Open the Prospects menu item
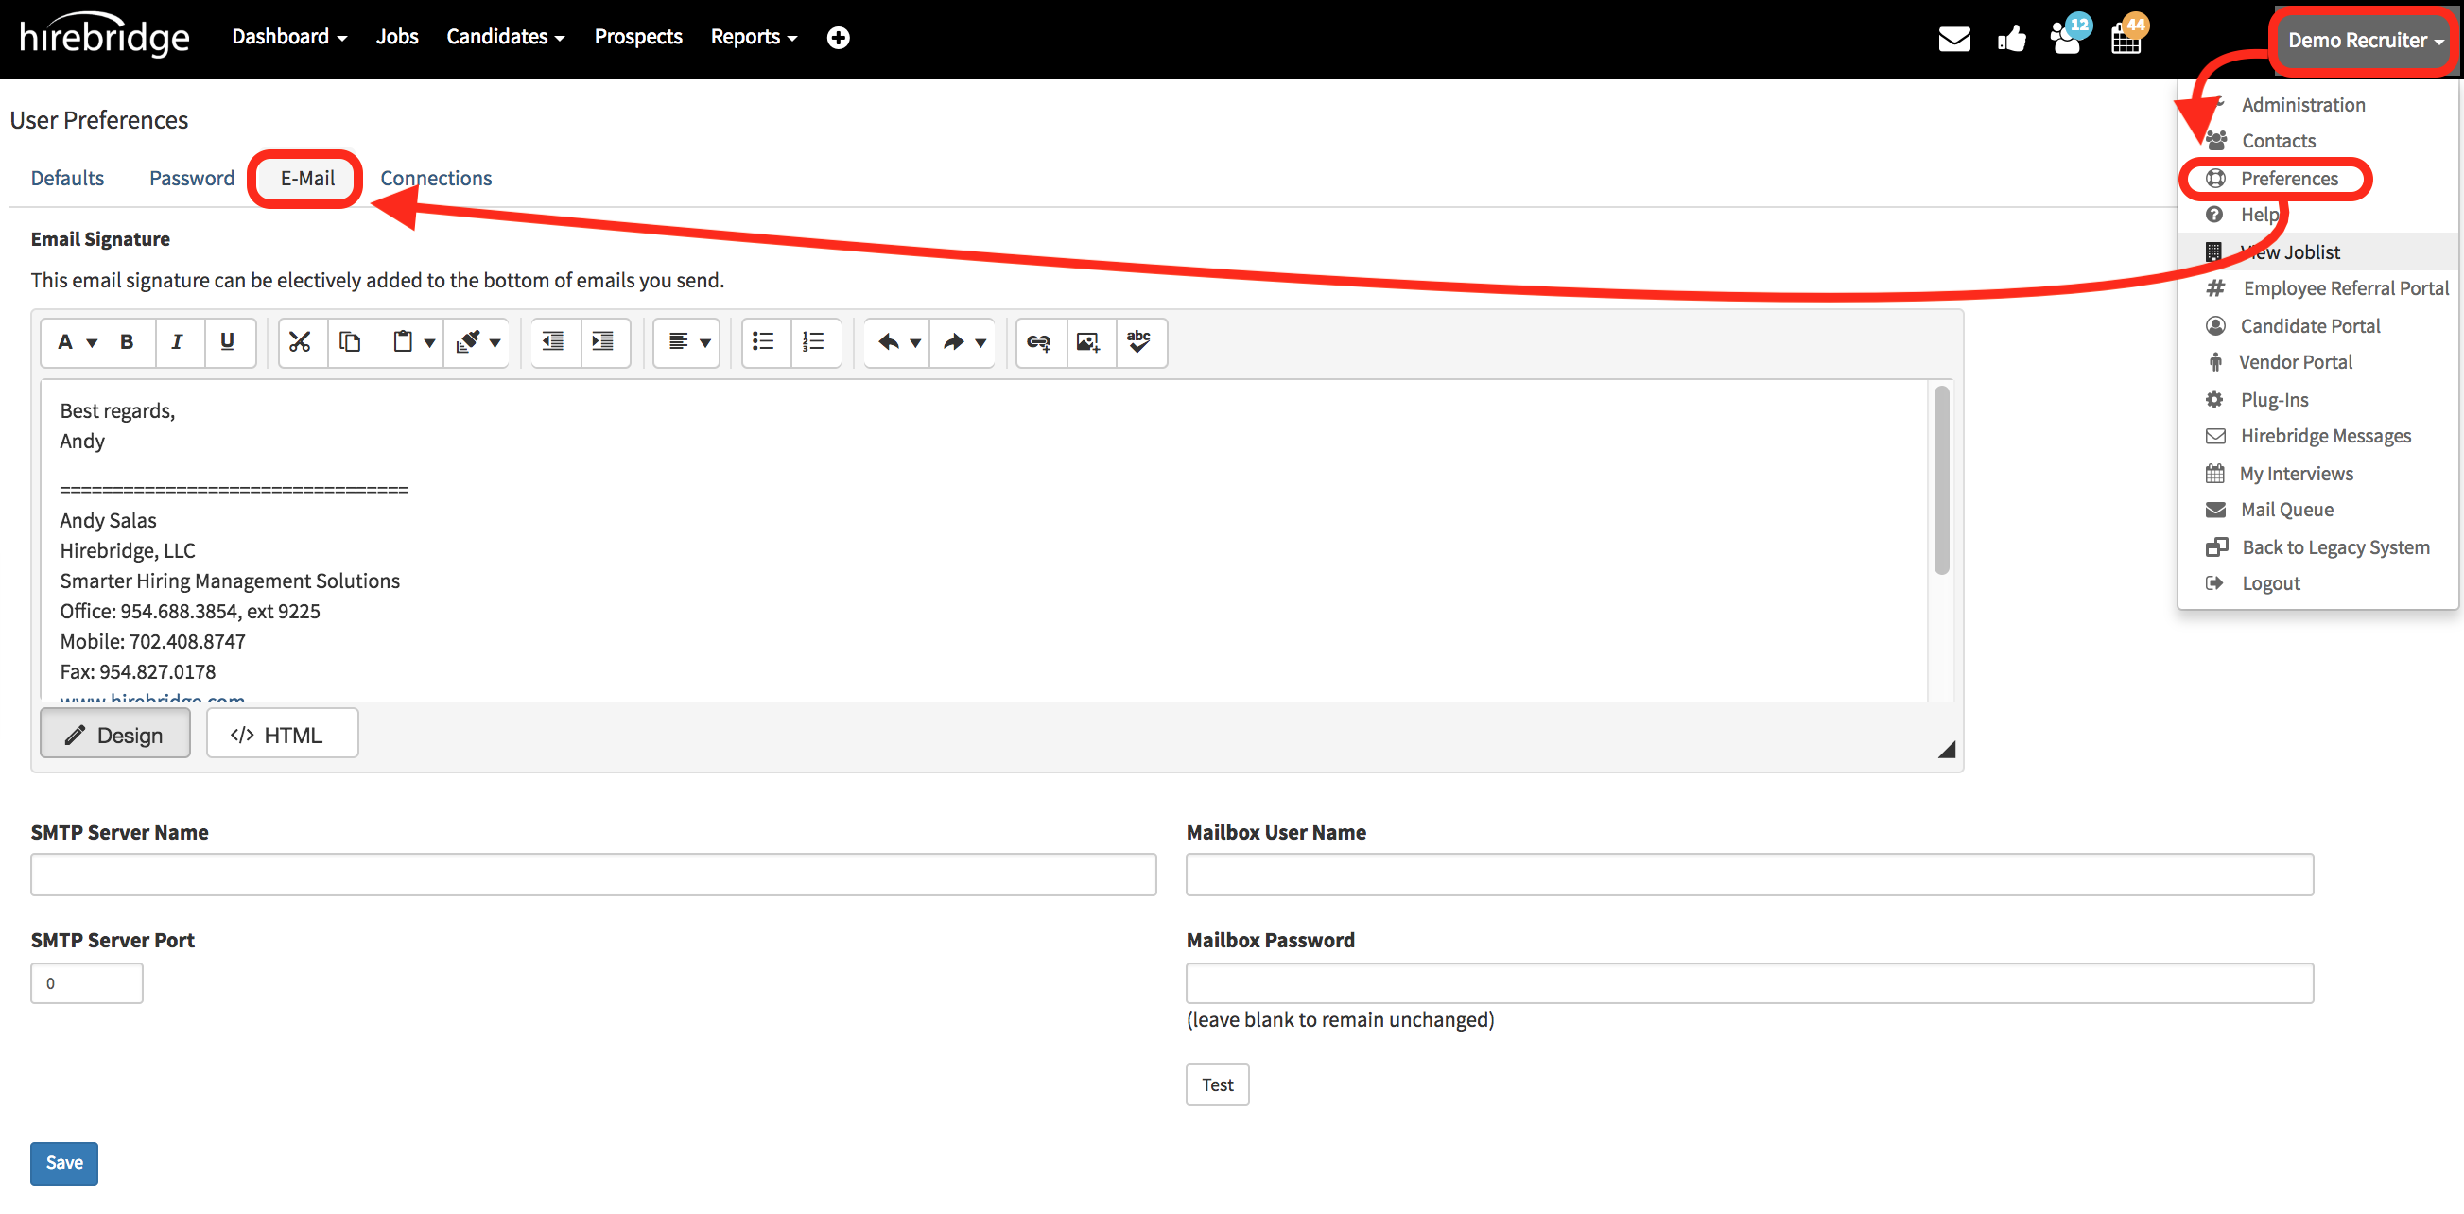Screen dimensions: 2464x1214 click(638, 36)
